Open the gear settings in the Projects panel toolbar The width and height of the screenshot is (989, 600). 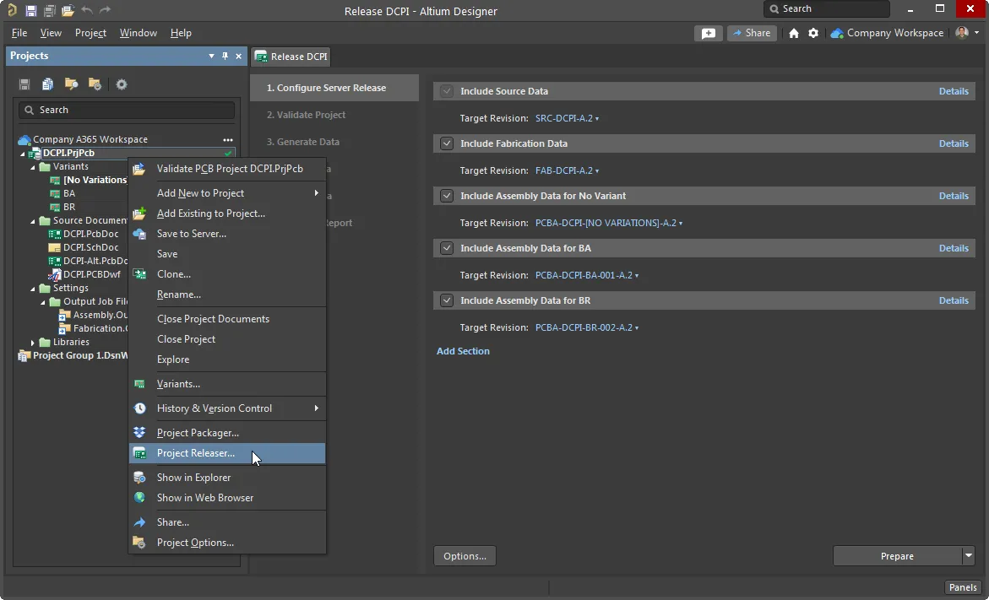pyautogui.click(x=122, y=84)
